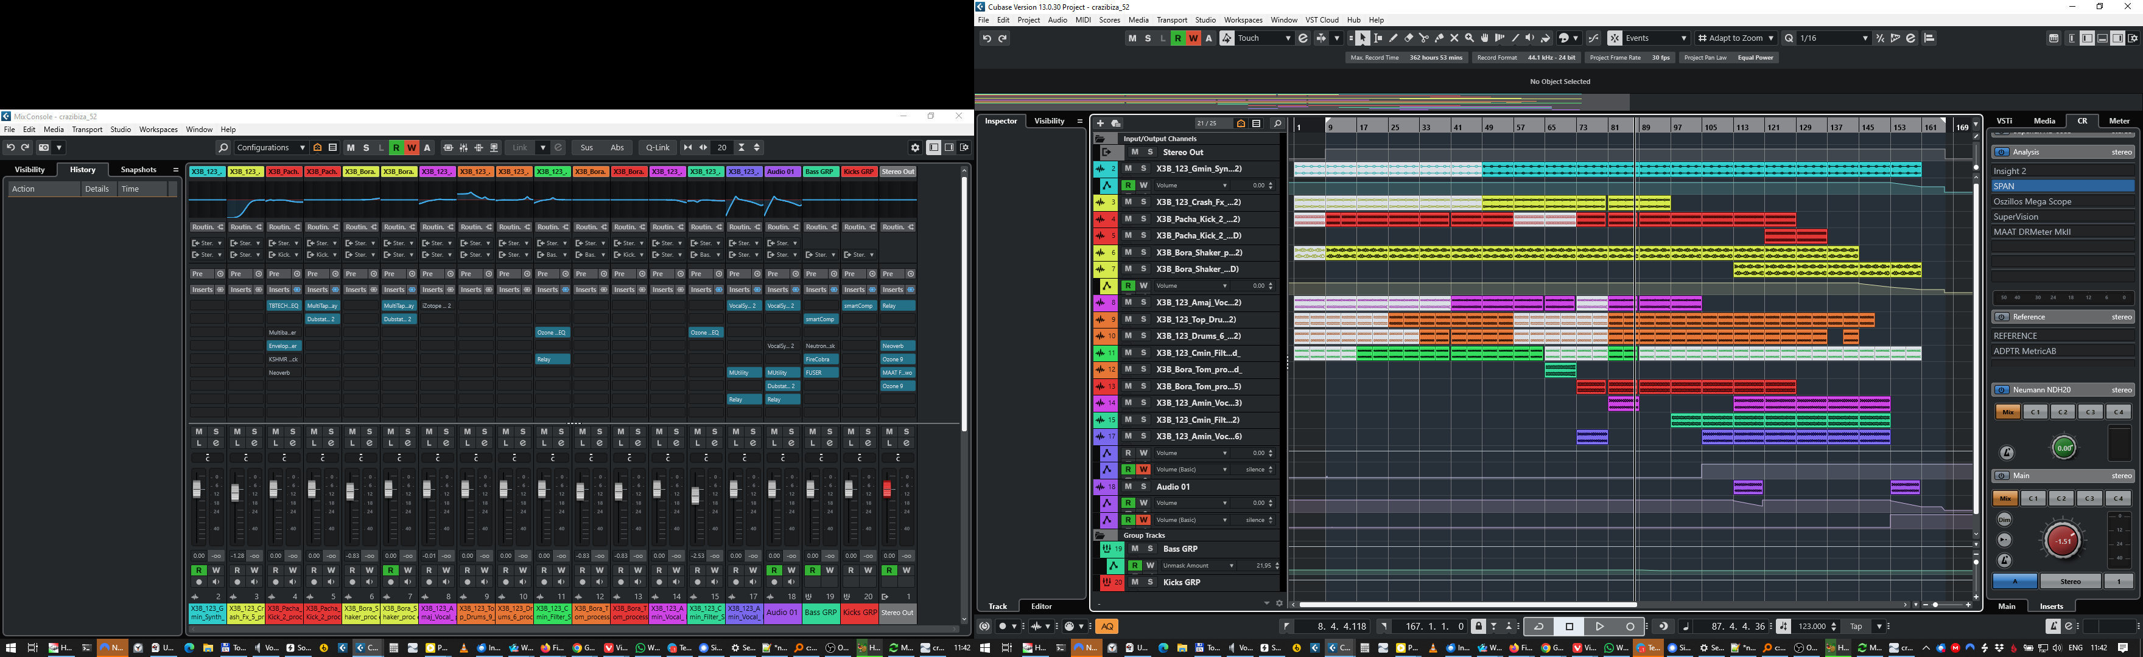Select the Zoom magnifier tool
2143x657 pixels.
tap(1469, 38)
